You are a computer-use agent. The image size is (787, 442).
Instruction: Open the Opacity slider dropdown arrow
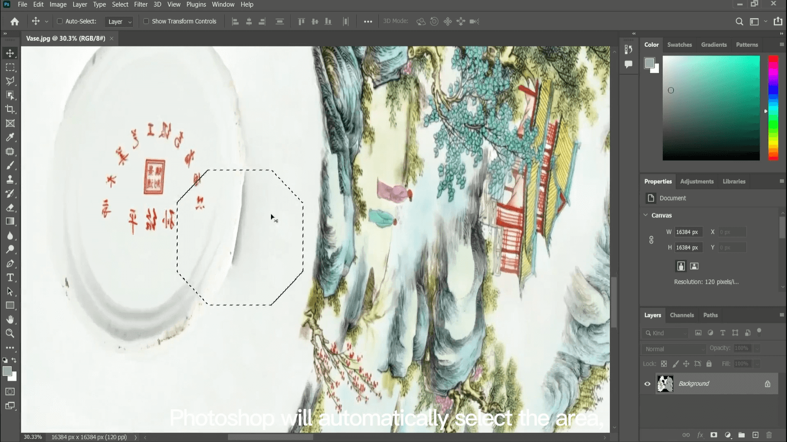coord(757,348)
